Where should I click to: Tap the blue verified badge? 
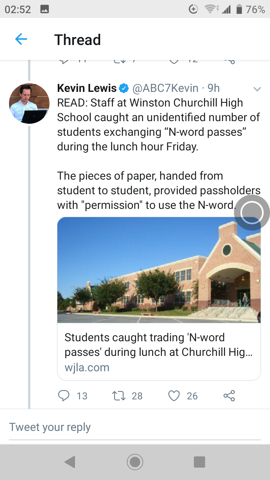point(124,88)
